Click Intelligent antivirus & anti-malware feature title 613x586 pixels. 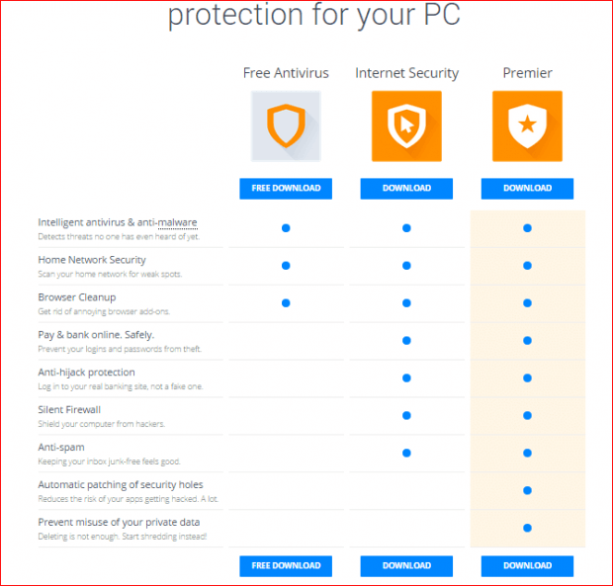pos(118,222)
